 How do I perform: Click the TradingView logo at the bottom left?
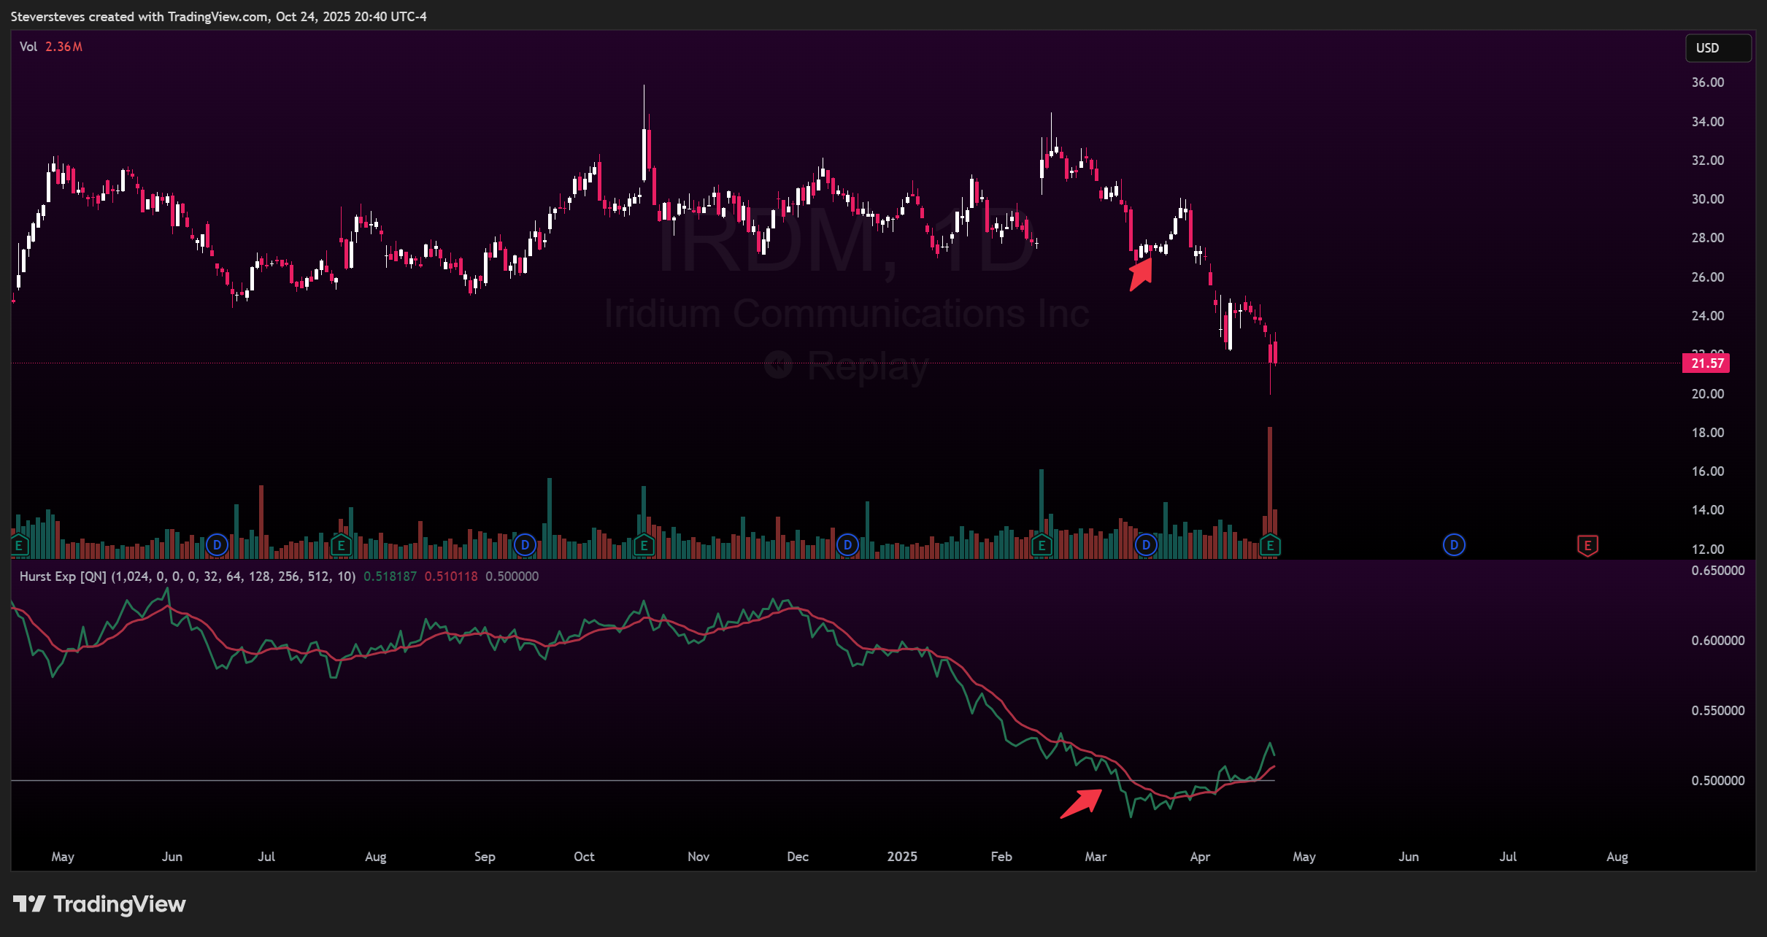[99, 904]
